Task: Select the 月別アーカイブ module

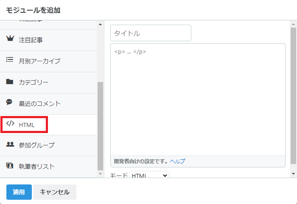Action: [x=48, y=61]
